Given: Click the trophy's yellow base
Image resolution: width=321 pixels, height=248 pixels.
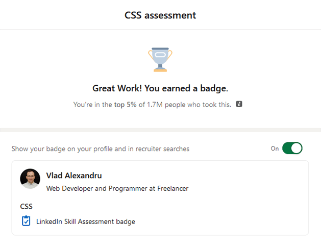Looking at the screenshot, I should [160, 70].
